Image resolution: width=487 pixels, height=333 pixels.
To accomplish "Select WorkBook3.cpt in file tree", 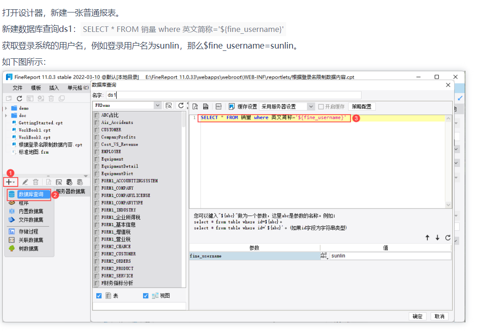I will [x=34, y=137].
